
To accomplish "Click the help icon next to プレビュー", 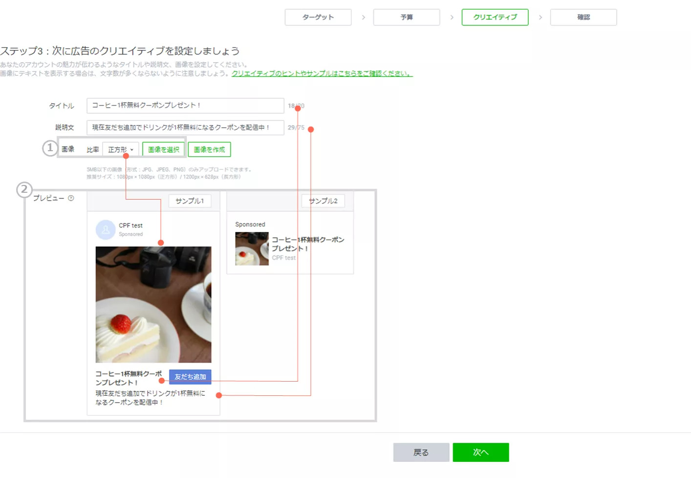I will click(x=71, y=198).
